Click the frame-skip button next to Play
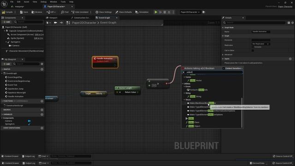Screen dimensions: 295x166 160,12
